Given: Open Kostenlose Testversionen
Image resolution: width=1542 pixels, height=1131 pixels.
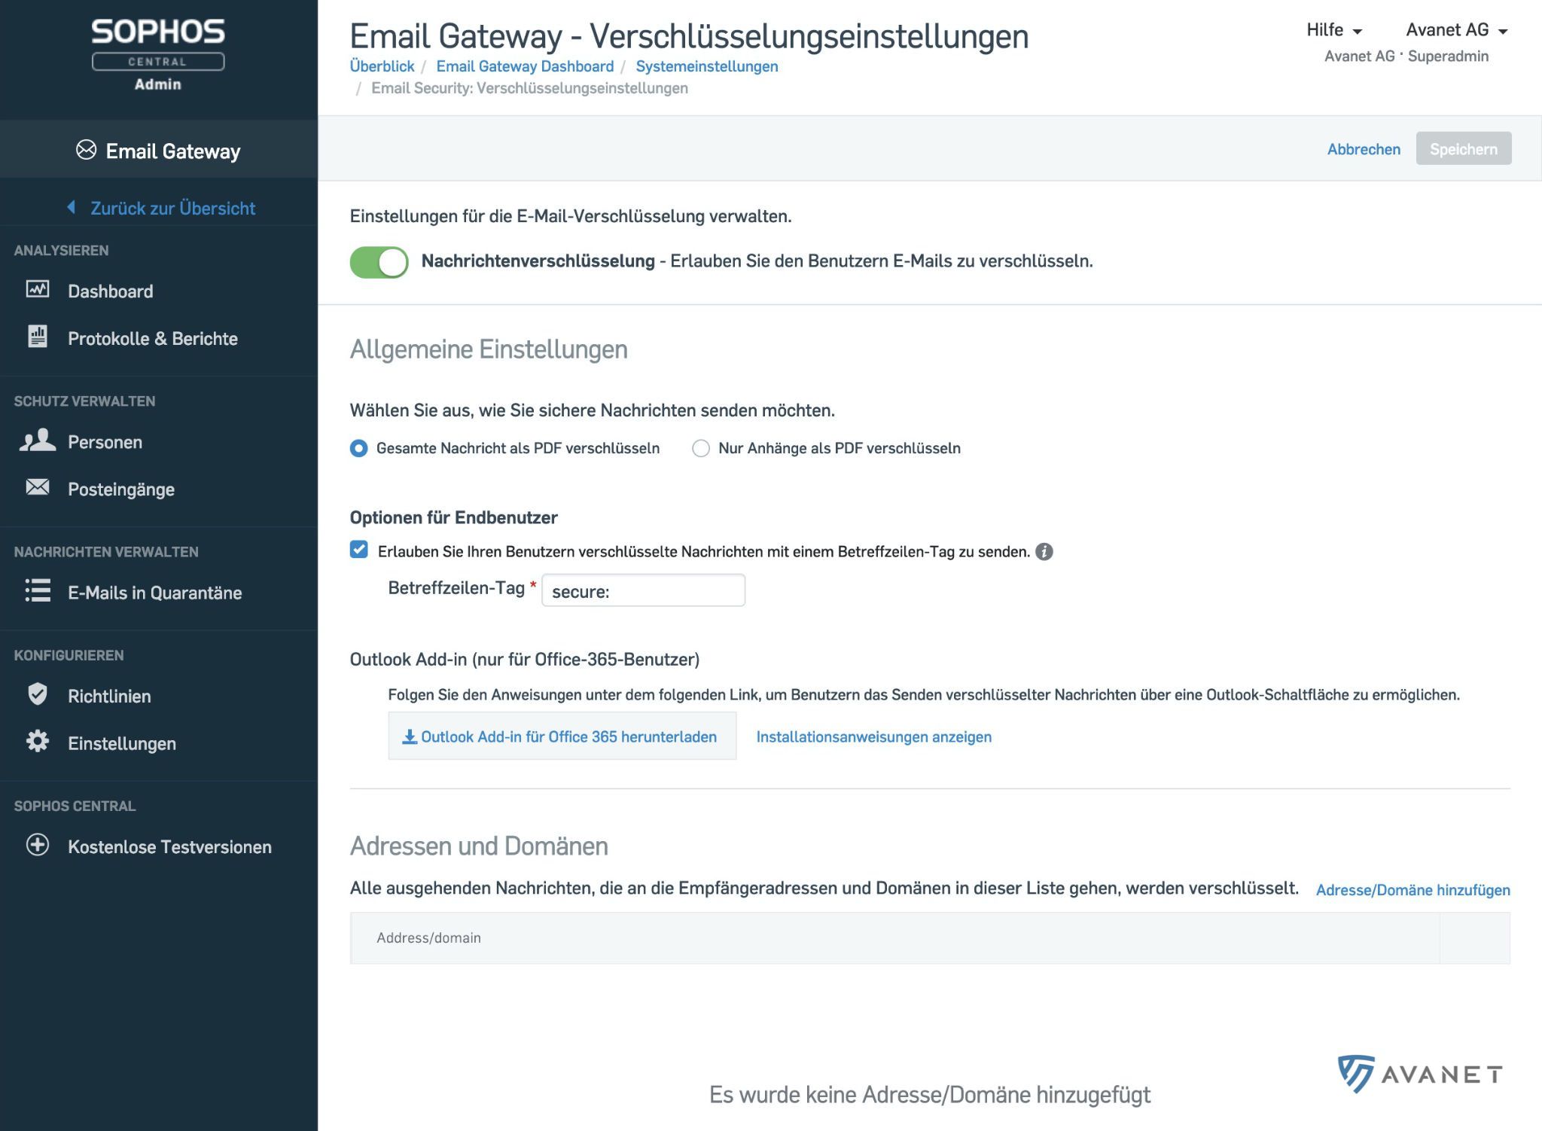Looking at the screenshot, I should (x=169, y=846).
